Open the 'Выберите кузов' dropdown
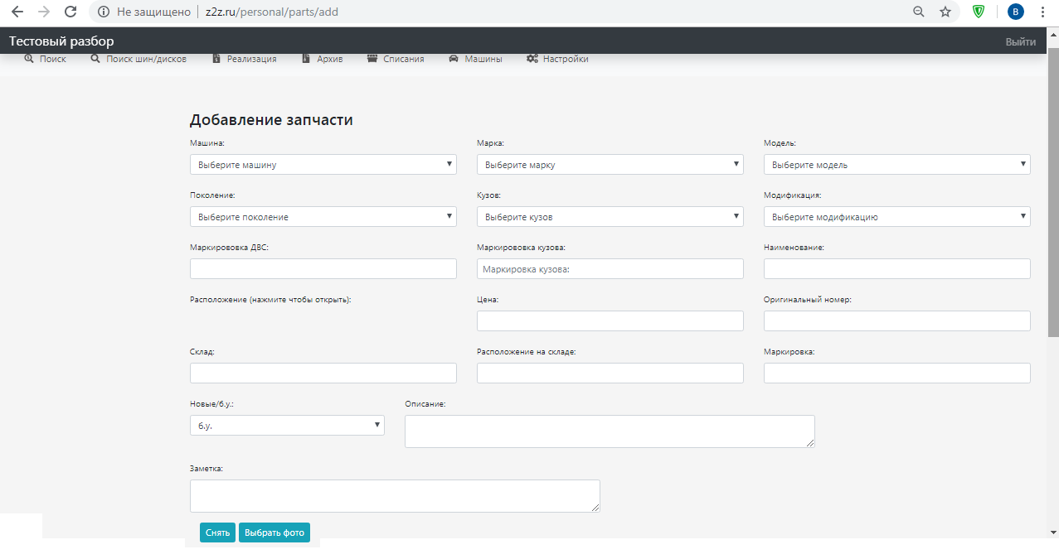 pos(610,216)
